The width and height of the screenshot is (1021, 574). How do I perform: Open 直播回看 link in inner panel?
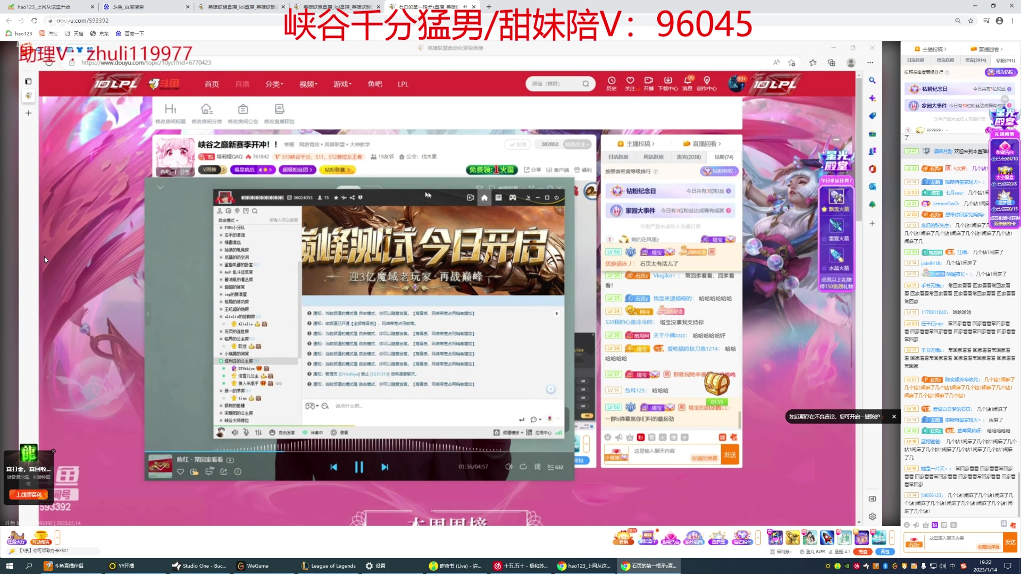(x=702, y=143)
